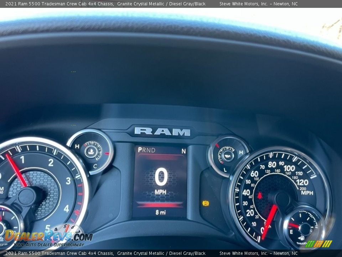Image resolution: width=342 pixels, height=257 pixels.
Task: Click the oil pressure icon in the right small gauge
Action: [x=227, y=155]
